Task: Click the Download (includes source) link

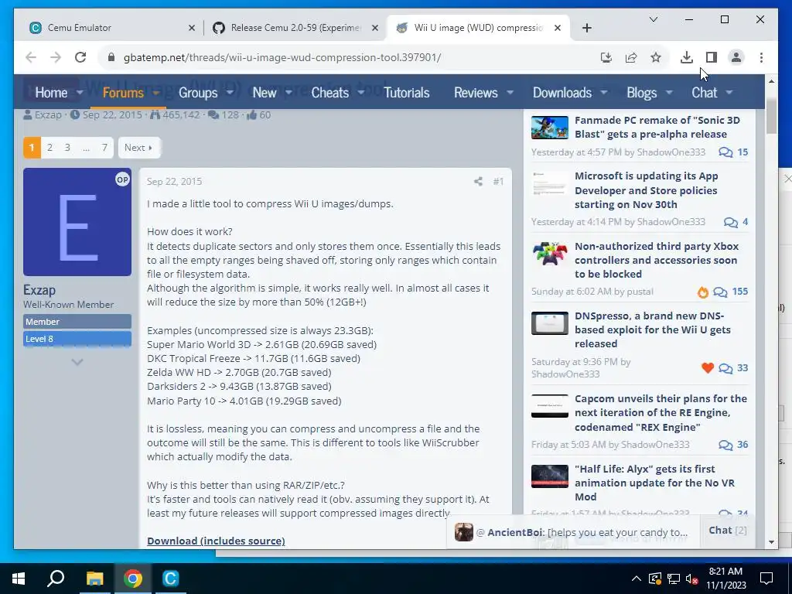Action: pyautogui.click(x=216, y=541)
